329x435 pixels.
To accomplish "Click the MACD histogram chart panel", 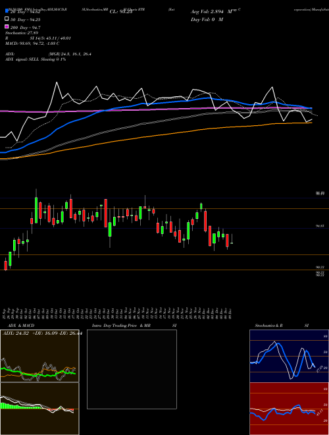I will pos(39,409).
